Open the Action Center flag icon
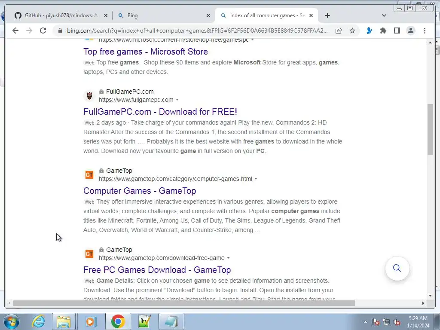 coord(376,322)
